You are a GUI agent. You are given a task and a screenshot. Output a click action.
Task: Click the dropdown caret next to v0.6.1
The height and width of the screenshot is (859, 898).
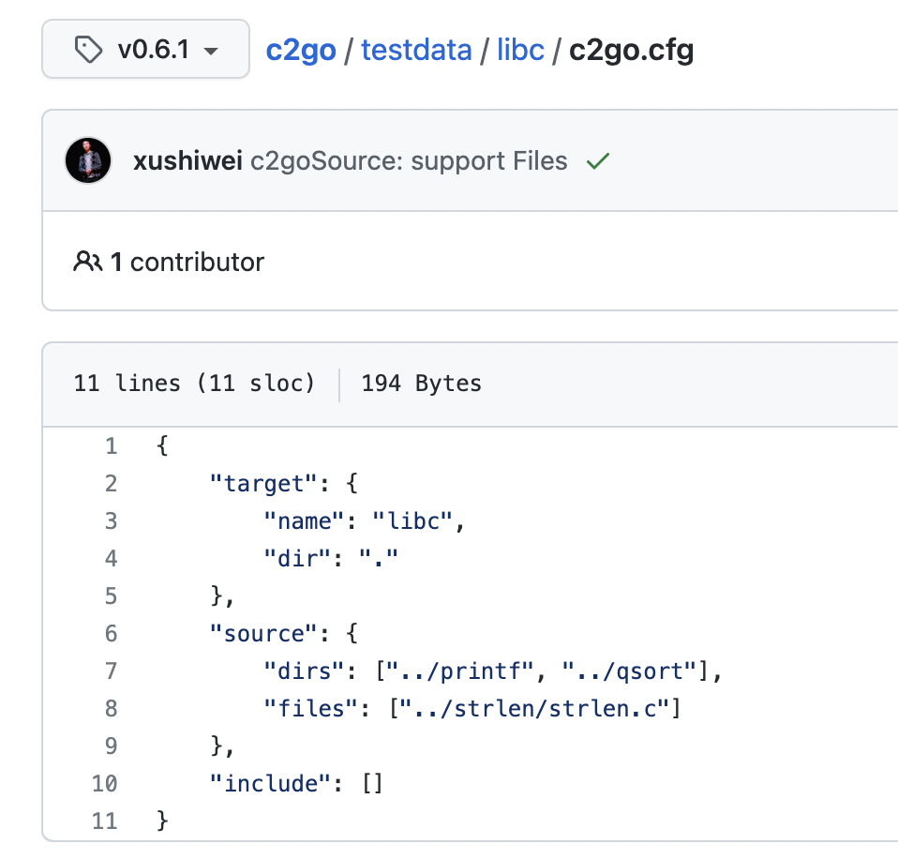[x=211, y=51]
